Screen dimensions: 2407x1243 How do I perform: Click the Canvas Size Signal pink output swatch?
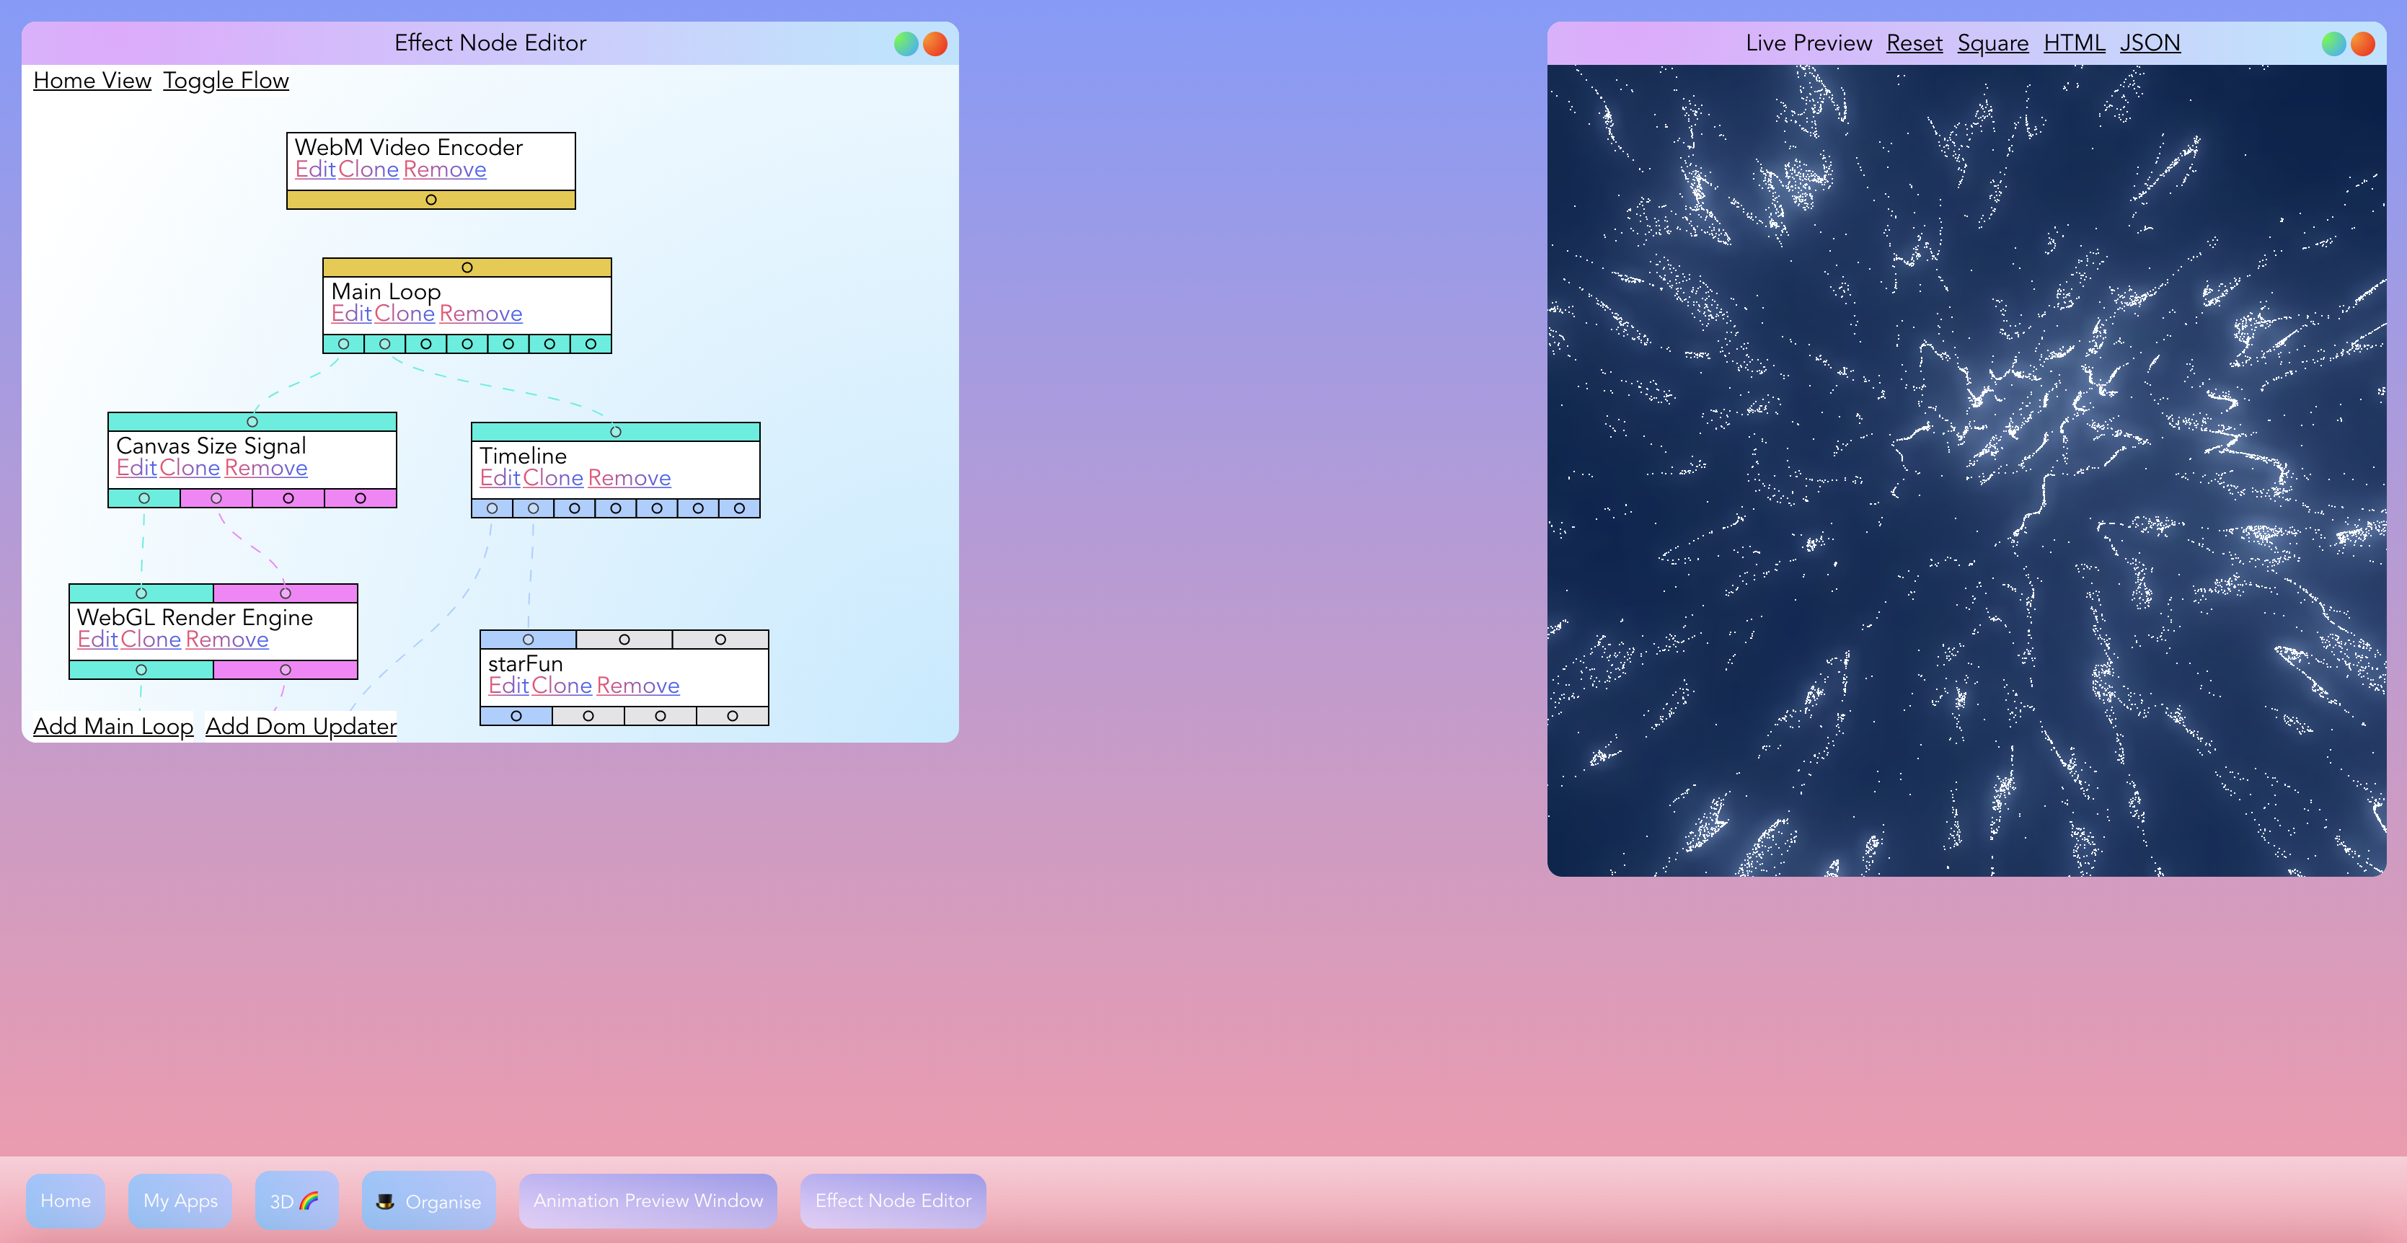tap(216, 498)
